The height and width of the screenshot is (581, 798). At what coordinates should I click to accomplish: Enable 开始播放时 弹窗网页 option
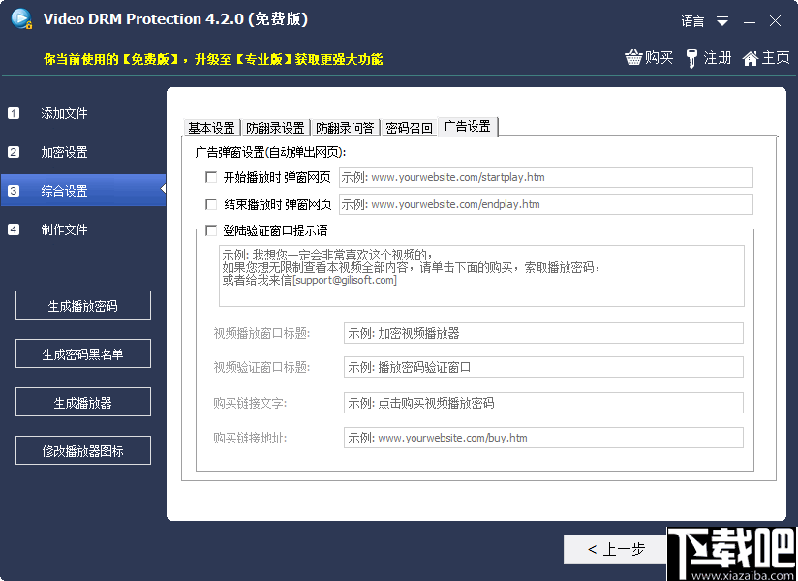[x=211, y=177]
